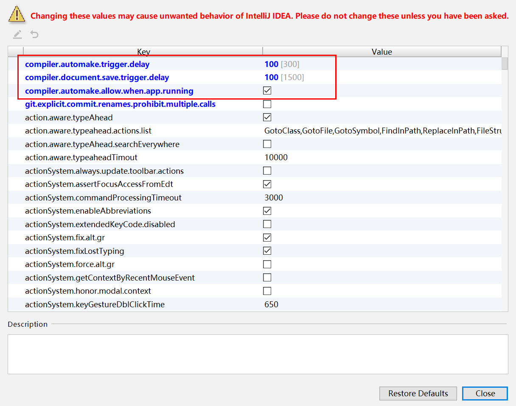Viewport: 516px width, 406px height.
Task: Enable actionSystem.always.update.toolbar.actions checkbox
Action: [267, 171]
